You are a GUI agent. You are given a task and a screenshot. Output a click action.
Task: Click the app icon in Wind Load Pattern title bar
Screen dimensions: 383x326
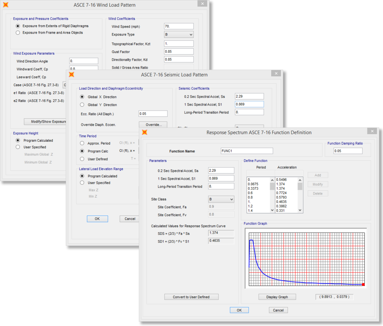(x=6, y=5)
